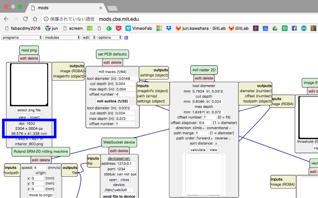
Task: Open the w3 green bookmark icon
Action: coord(89,28)
